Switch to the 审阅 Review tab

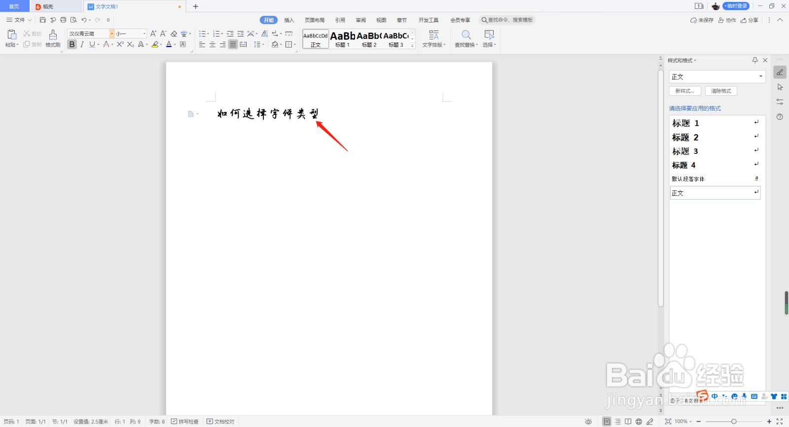coord(361,20)
